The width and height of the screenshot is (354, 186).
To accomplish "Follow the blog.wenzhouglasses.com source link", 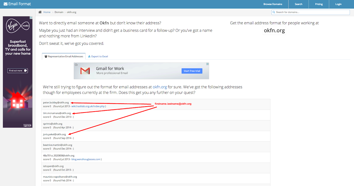I will coord(86,159).
